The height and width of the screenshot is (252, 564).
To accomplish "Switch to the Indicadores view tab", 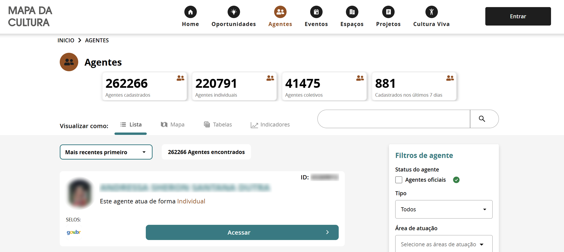I will pyautogui.click(x=270, y=125).
